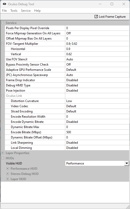Expand the Layer Properties section
Screen dimensions: 130x209
(3, 153)
